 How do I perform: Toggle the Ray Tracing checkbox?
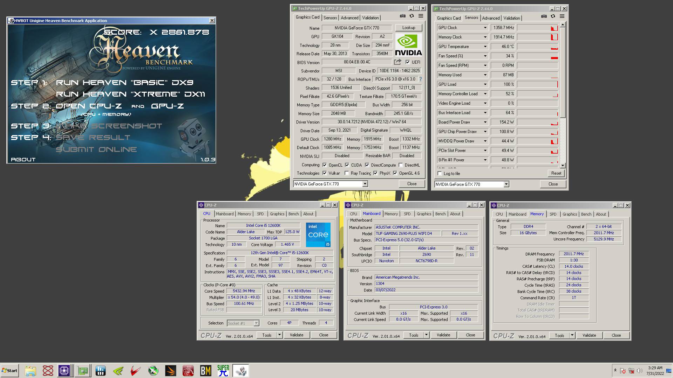coord(347,173)
